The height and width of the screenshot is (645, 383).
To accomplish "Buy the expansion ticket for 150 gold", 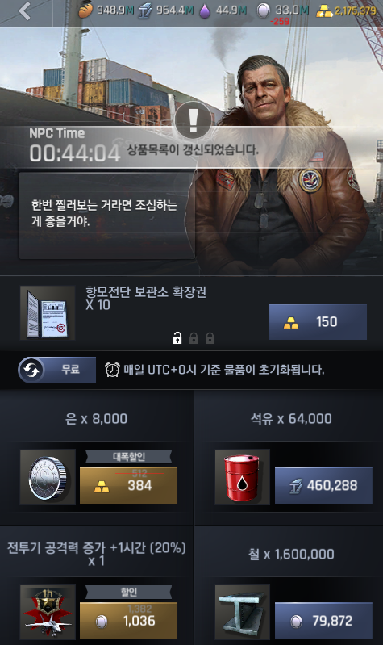I will (318, 321).
